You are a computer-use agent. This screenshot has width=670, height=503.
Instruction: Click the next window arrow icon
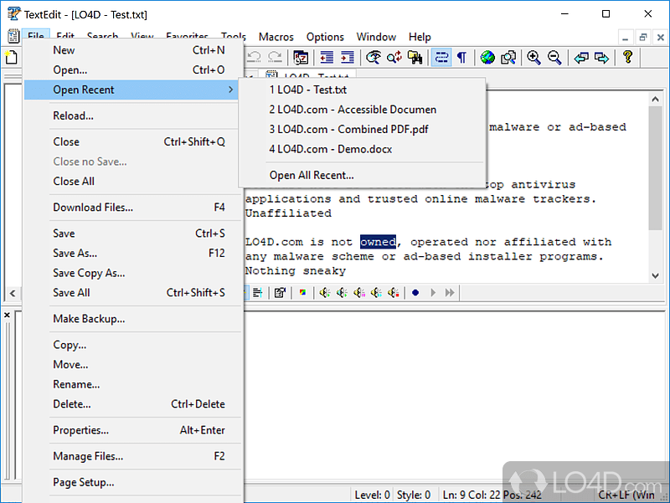[601, 57]
